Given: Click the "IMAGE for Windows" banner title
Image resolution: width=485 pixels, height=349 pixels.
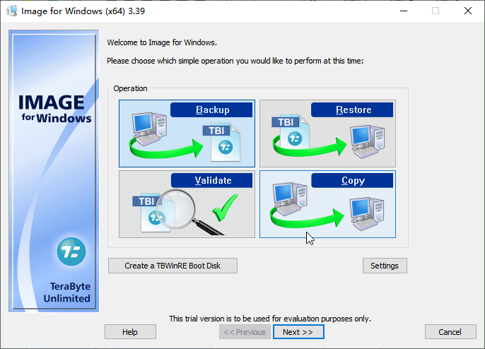Looking at the screenshot, I should (54, 109).
